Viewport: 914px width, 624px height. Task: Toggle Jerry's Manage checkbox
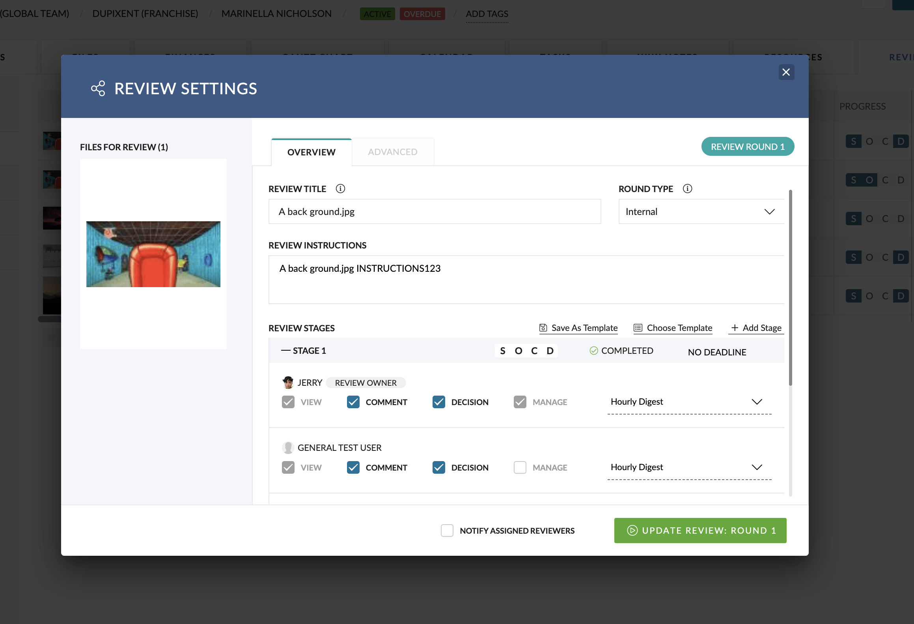(520, 402)
